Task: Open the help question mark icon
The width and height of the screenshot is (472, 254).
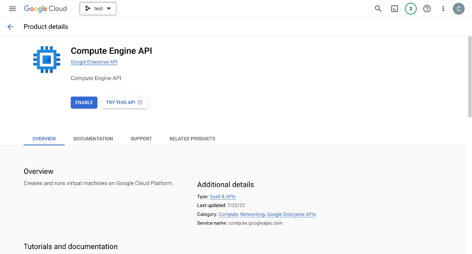Action: click(427, 9)
